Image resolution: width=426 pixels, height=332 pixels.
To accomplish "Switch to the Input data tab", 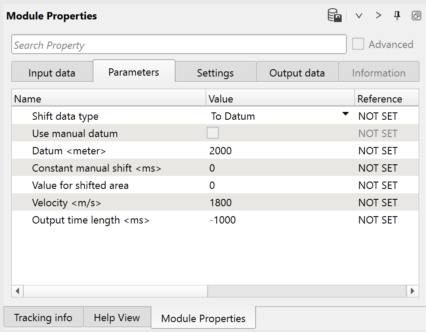I will coord(52,73).
